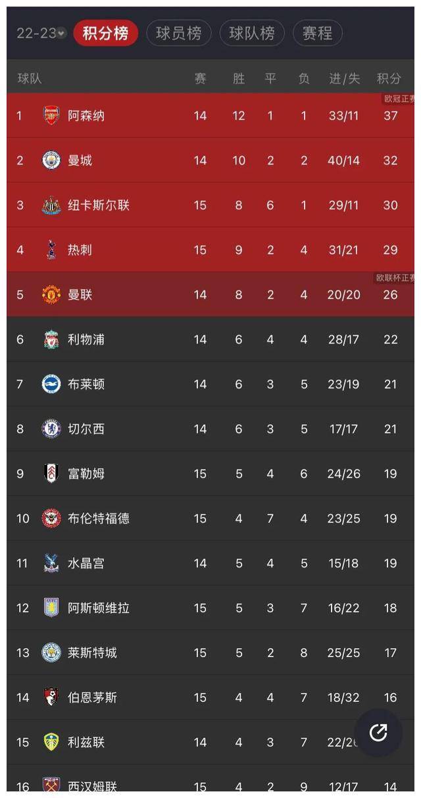
Task: Click the Manchester City crest icon
Action: 51,160
